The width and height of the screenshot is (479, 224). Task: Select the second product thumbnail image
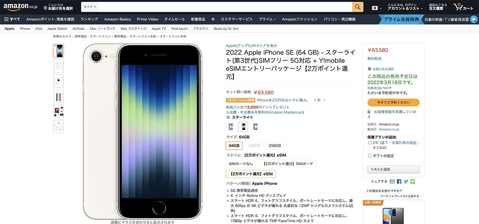58,66
